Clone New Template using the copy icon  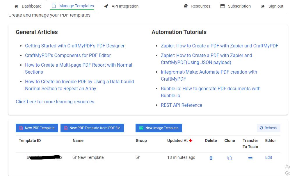coord(229,158)
